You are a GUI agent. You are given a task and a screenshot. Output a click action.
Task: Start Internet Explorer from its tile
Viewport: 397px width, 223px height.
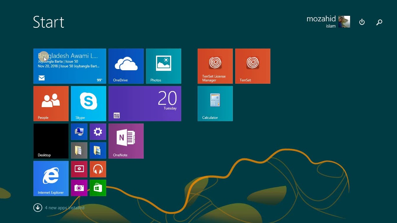click(51, 178)
